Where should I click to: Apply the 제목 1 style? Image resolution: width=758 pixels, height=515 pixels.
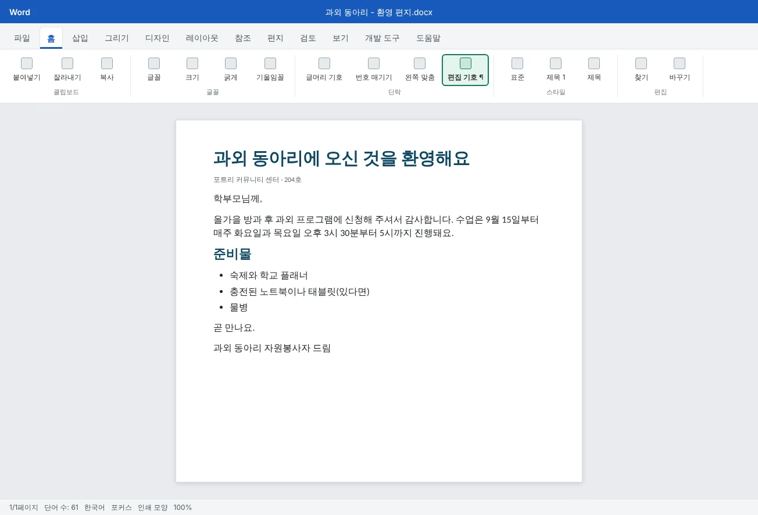tap(556, 70)
